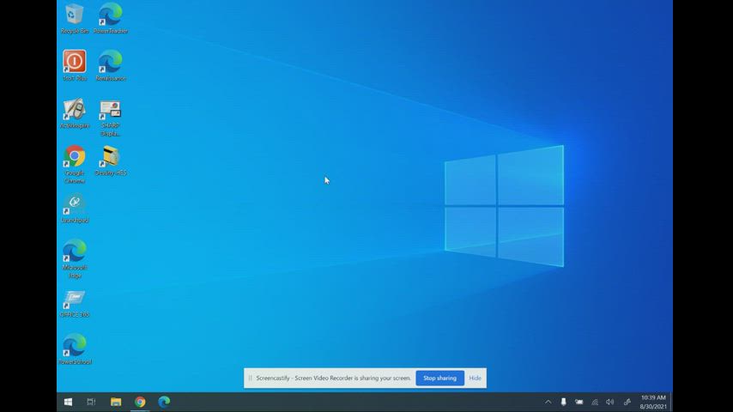The width and height of the screenshot is (733, 412).
Task: Select the red power-symbol desktop shortcut
Action: 75,65
